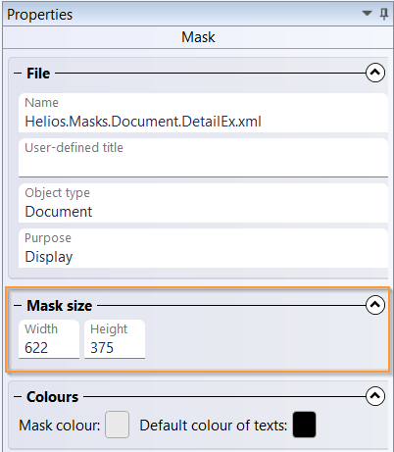The width and height of the screenshot is (394, 452).
Task: Click the Height field showing 375
Action: [115, 339]
